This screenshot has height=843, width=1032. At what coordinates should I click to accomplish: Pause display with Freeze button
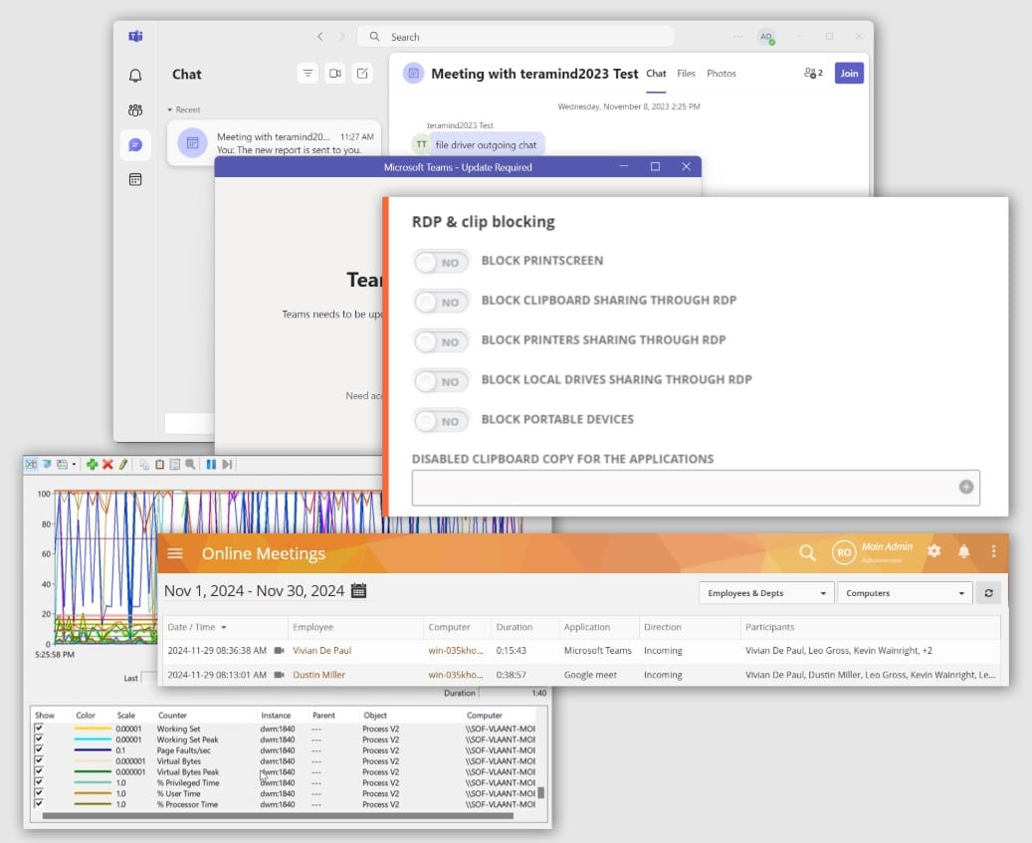211,464
